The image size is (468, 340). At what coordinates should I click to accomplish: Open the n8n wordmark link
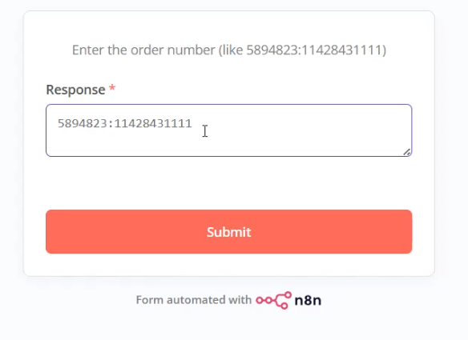click(308, 300)
